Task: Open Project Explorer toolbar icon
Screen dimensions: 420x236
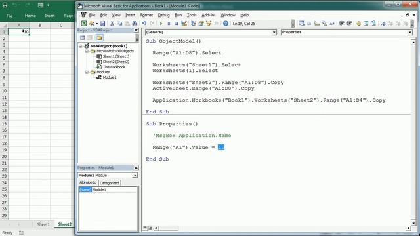Action: [x=193, y=24]
